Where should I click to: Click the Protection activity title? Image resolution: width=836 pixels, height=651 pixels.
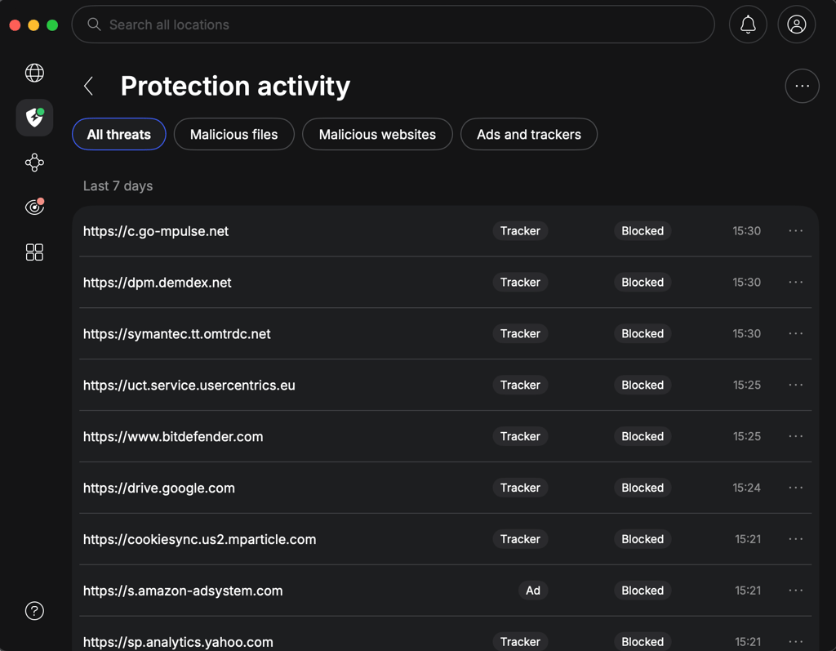235,86
